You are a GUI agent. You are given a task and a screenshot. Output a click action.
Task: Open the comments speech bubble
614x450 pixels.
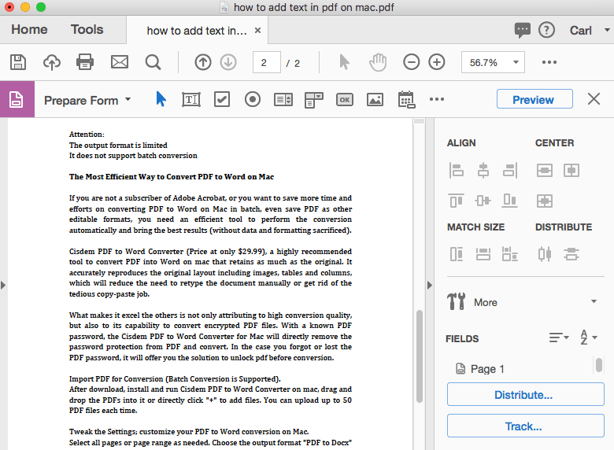pos(523,30)
